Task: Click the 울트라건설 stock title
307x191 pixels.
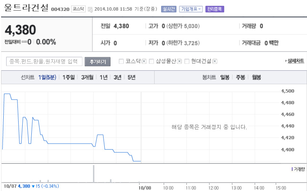Action: (x=26, y=8)
